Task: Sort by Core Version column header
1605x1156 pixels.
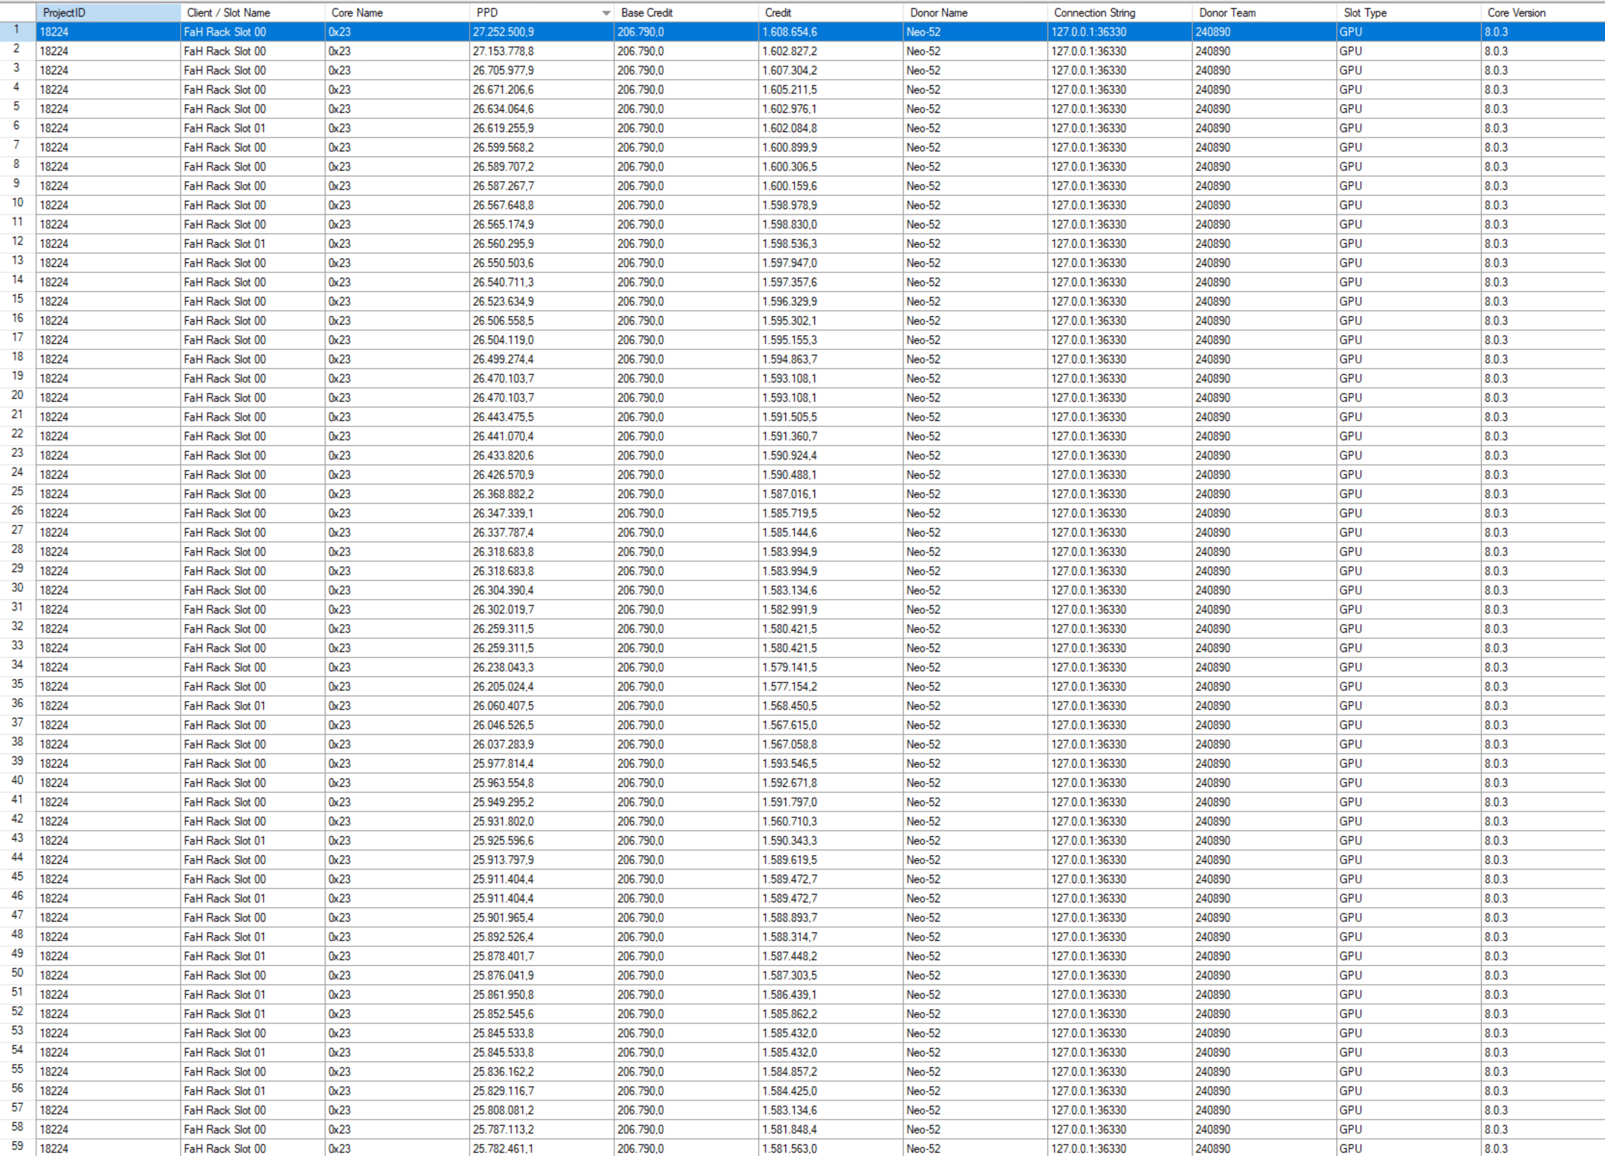Action: [x=1516, y=13]
